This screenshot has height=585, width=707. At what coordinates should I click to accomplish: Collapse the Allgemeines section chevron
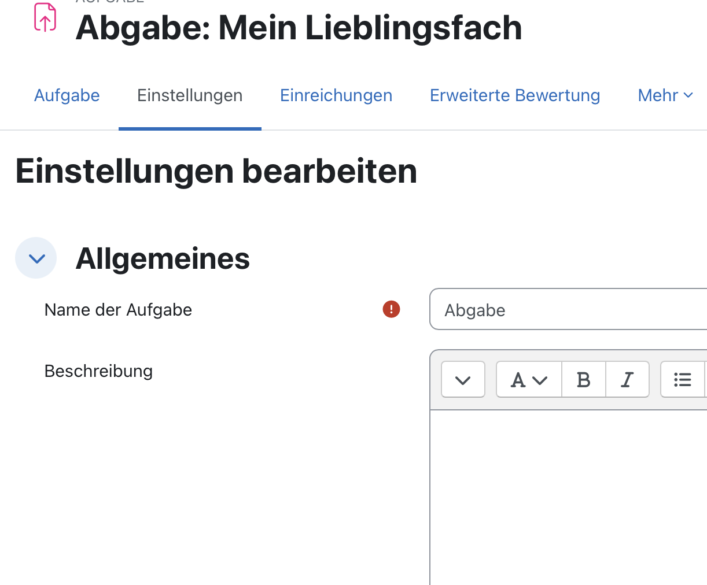point(36,258)
